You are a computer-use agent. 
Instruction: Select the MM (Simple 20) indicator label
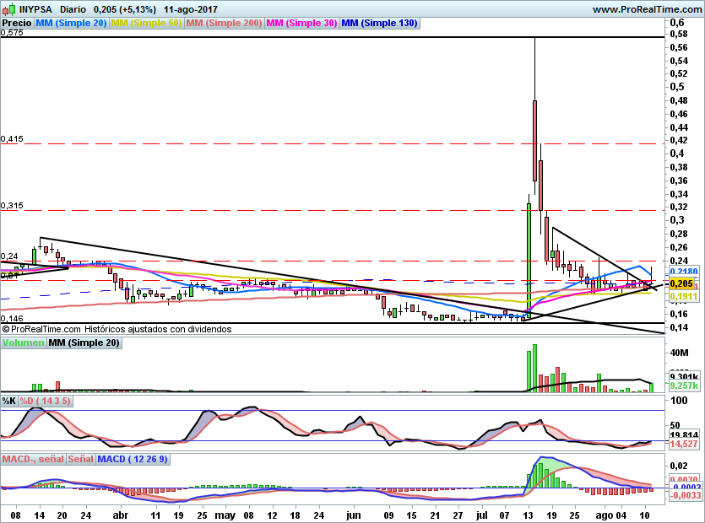pyautogui.click(x=73, y=24)
